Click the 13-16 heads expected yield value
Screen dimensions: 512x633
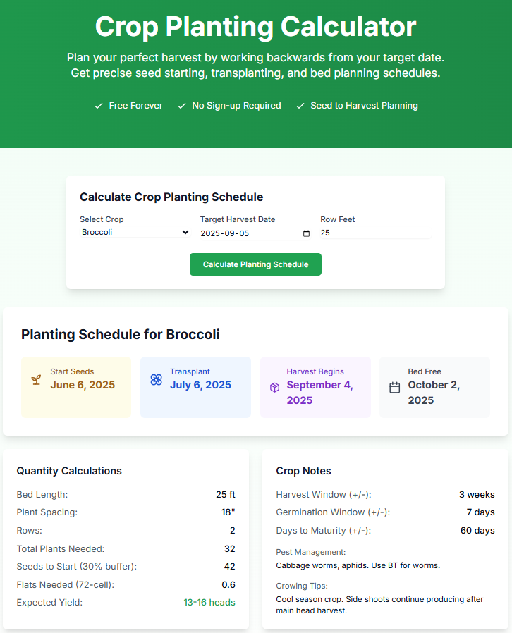pyautogui.click(x=209, y=602)
